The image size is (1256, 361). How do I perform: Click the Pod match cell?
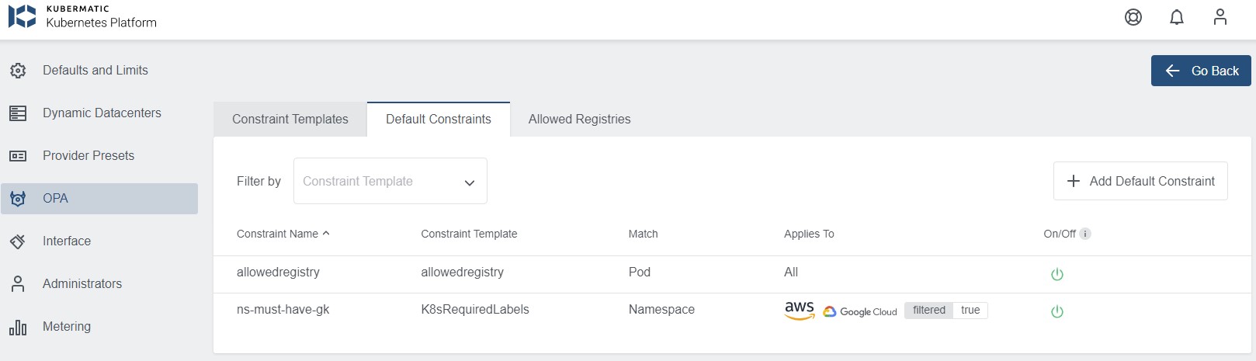(640, 272)
